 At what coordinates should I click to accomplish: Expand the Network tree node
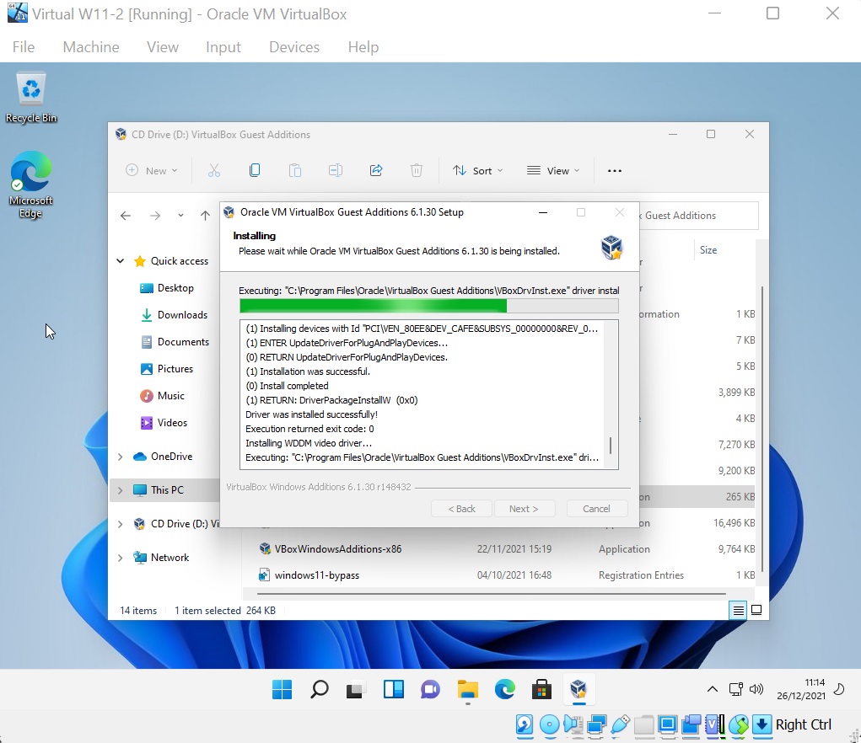click(x=121, y=558)
